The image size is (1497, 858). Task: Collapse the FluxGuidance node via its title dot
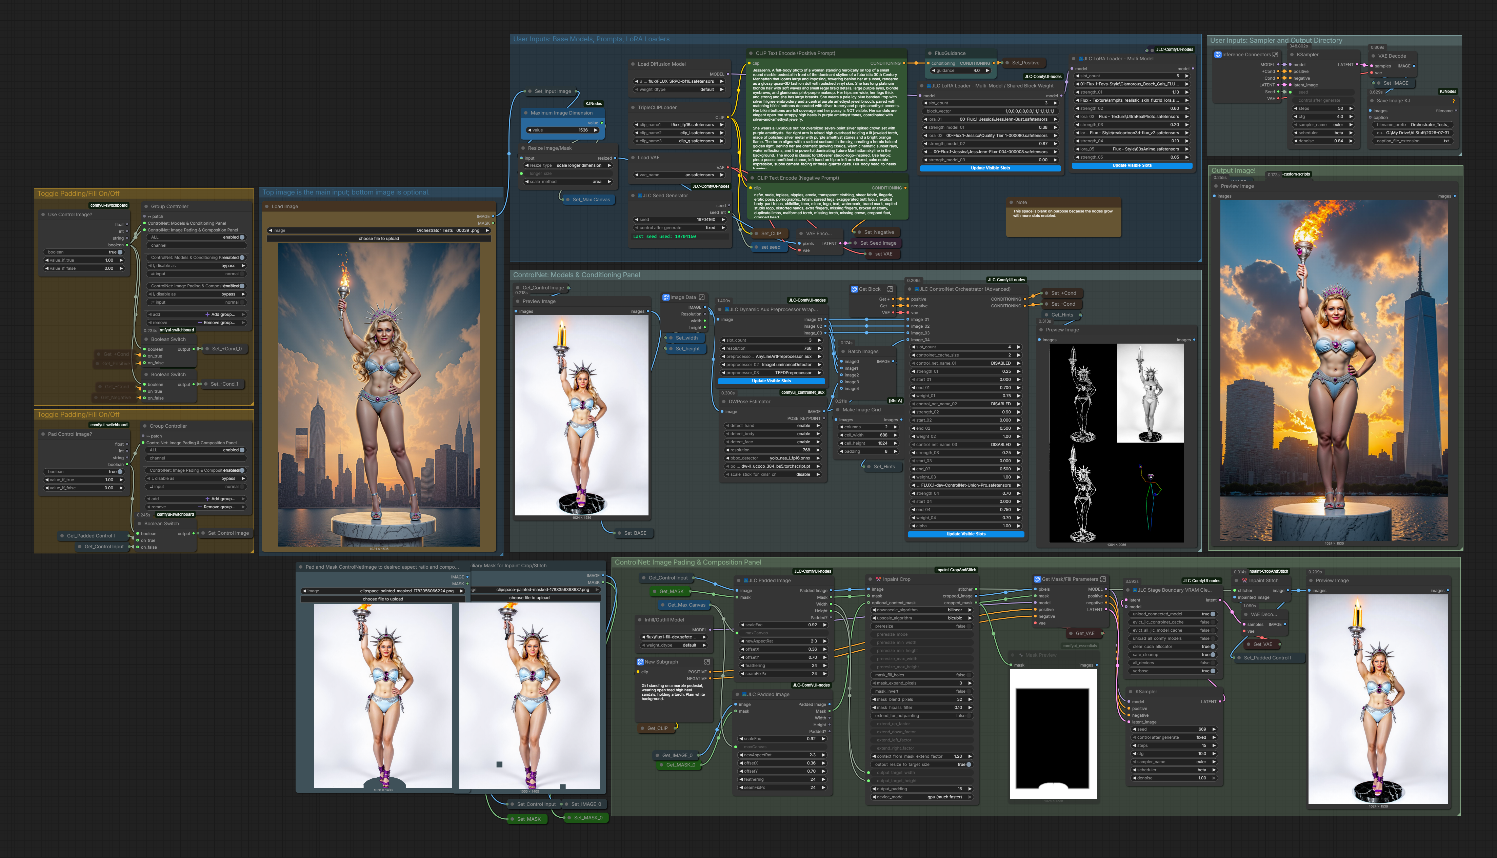pos(930,54)
